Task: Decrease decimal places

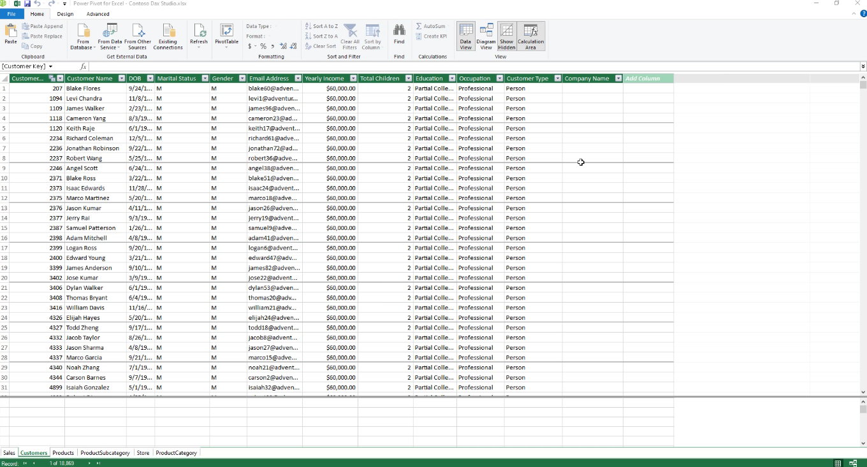Action: click(x=293, y=47)
